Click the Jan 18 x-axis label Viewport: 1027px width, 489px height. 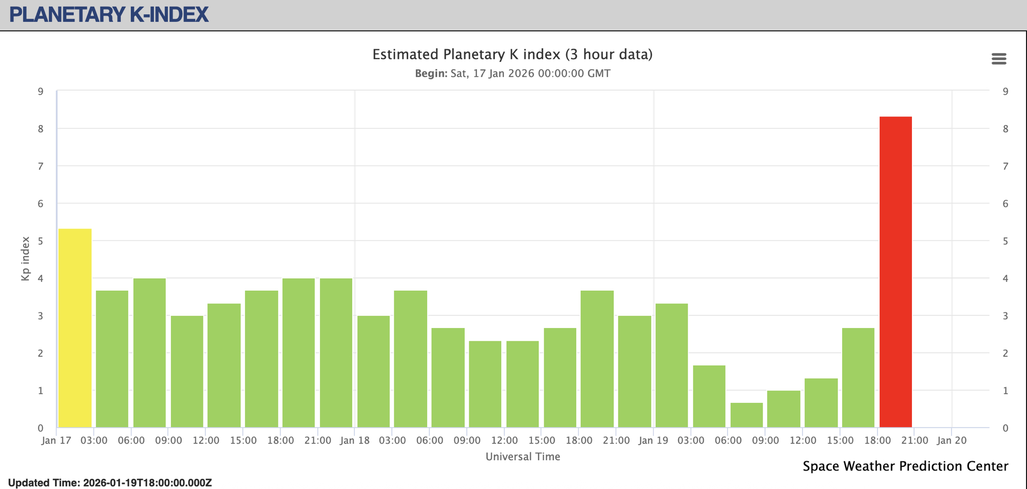tap(354, 440)
